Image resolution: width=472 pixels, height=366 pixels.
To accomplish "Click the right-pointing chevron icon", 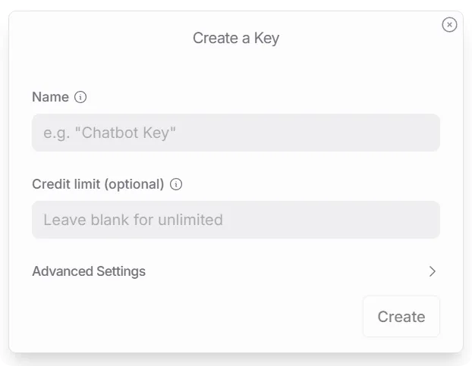I will pos(432,271).
